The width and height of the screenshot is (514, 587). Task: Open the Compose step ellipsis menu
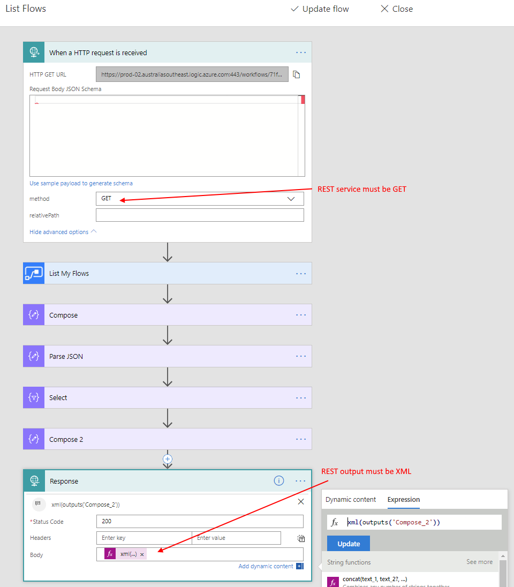tap(301, 315)
